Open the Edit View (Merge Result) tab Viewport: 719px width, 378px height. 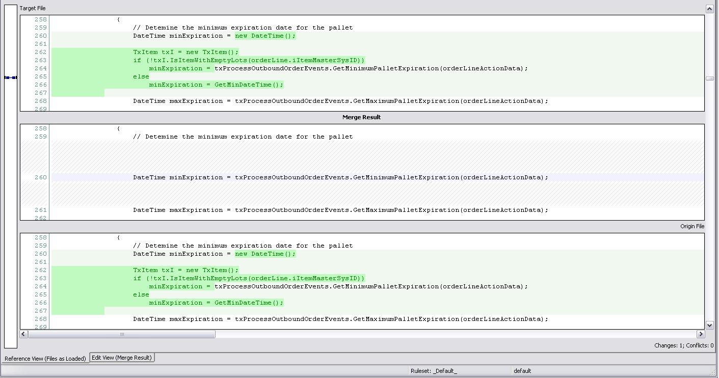pos(122,358)
